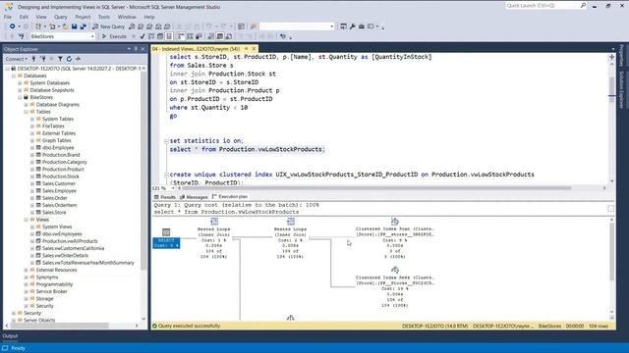Click the Save All icon in toolbar

click(83, 26)
